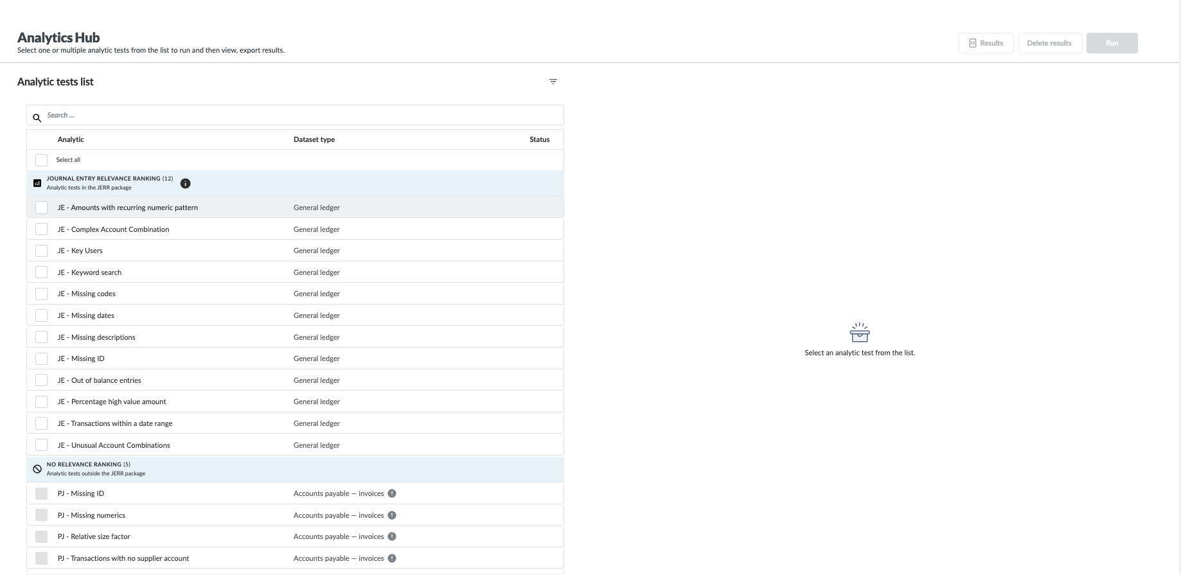Check JE - Transactions within a date range
Viewport: 1181px width, 575px height.
41,423
